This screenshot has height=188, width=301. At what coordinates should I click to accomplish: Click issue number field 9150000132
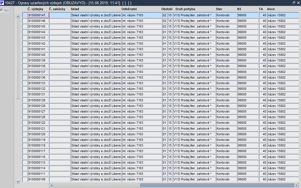coord(38,89)
